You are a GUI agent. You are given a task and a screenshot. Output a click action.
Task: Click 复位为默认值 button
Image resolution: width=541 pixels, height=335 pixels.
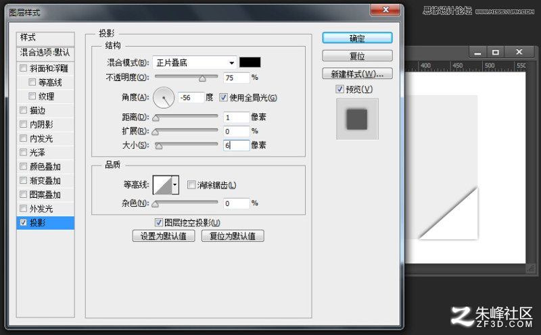coord(233,236)
